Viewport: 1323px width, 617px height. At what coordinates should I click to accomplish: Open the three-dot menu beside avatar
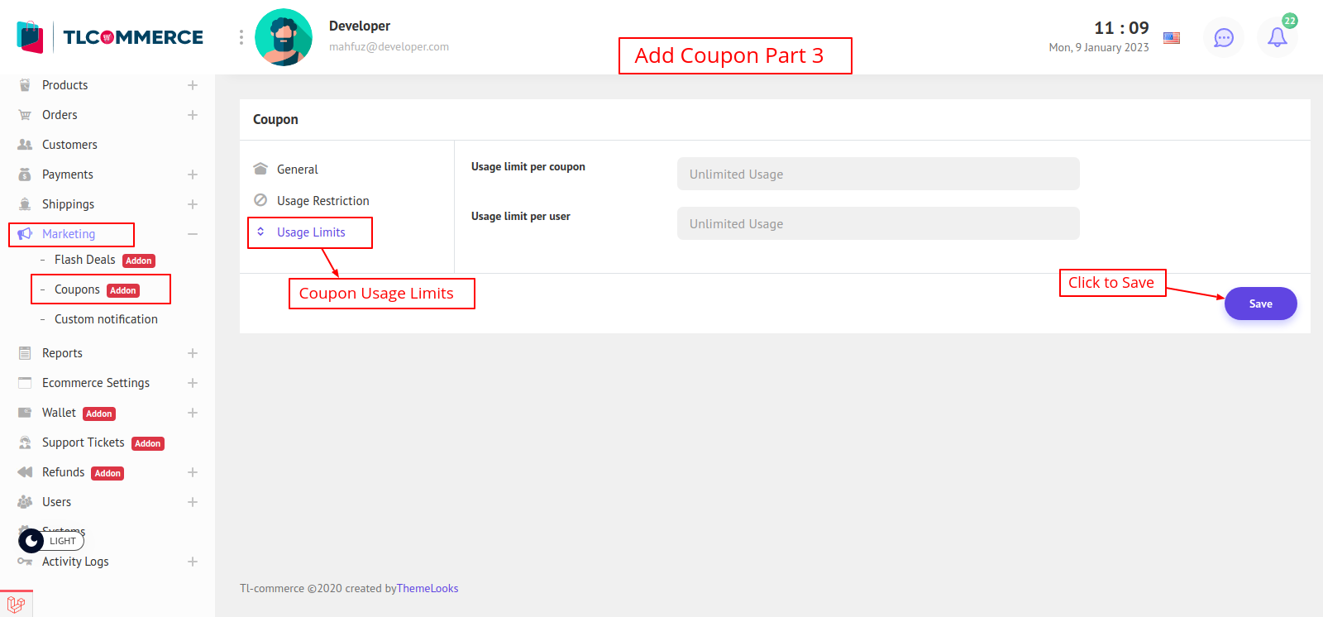(x=241, y=37)
